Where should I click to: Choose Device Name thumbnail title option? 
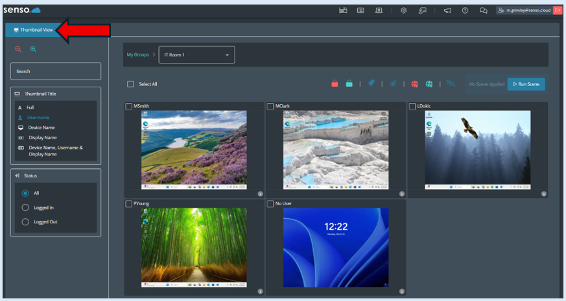pyautogui.click(x=41, y=128)
